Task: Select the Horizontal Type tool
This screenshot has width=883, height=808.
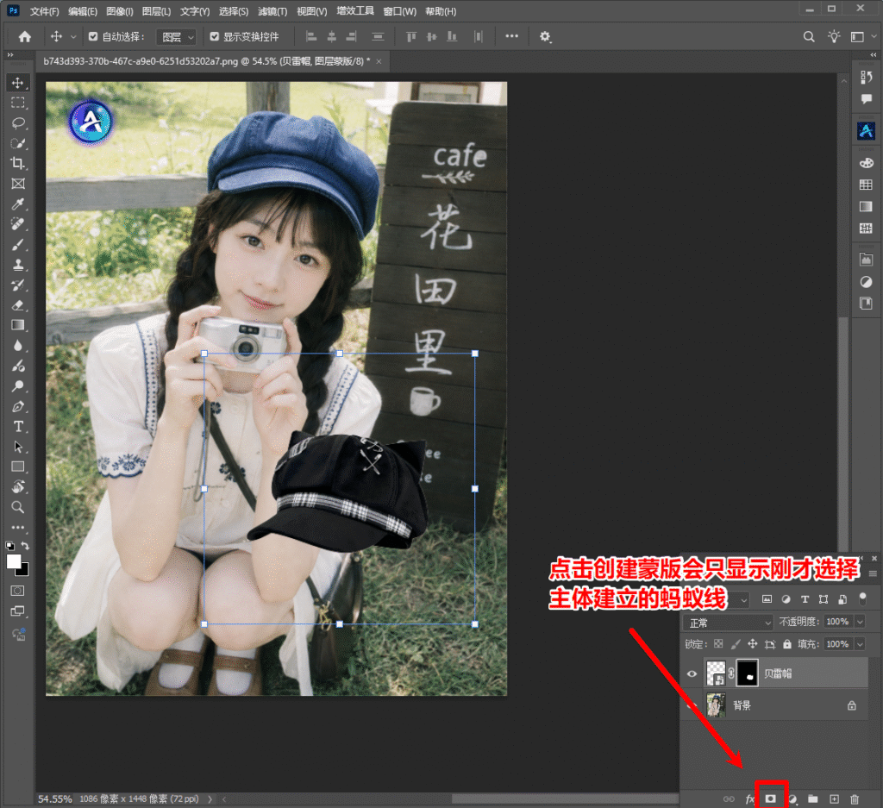Action: [x=18, y=427]
